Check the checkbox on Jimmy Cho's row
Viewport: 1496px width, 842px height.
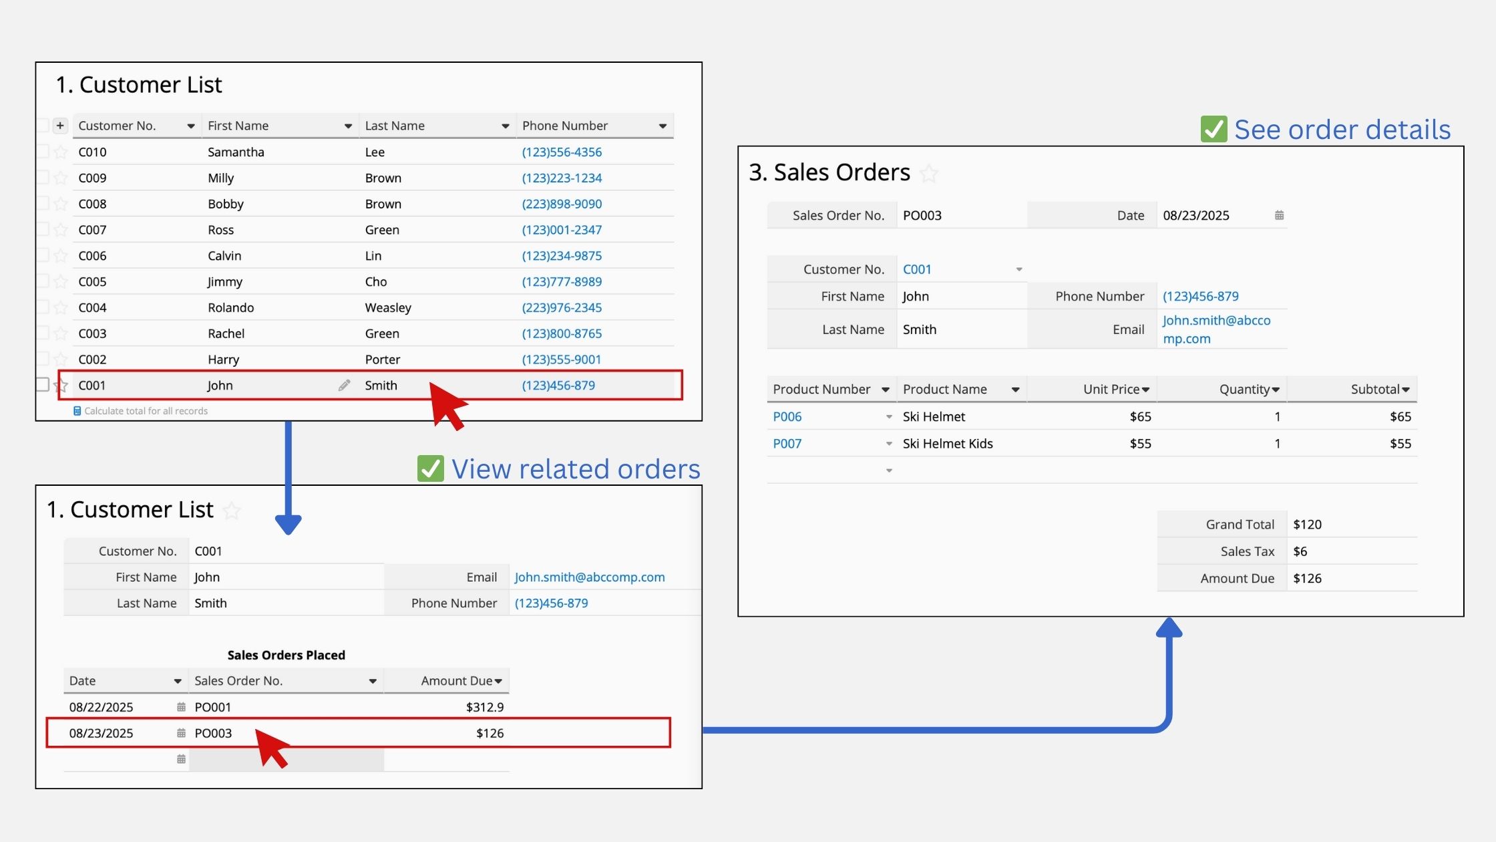coord(43,281)
